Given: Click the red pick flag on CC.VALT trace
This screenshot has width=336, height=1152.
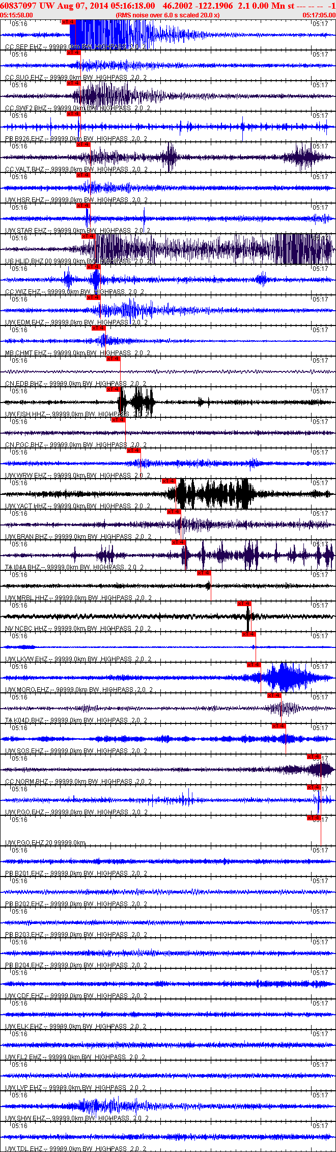Looking at the screenshot, I should tap(83, 144).
